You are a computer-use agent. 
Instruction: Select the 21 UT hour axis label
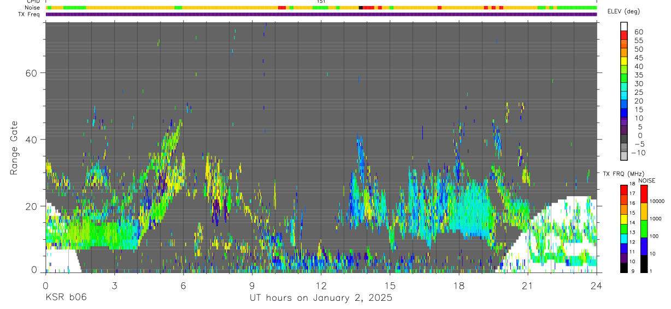point(528,286)
